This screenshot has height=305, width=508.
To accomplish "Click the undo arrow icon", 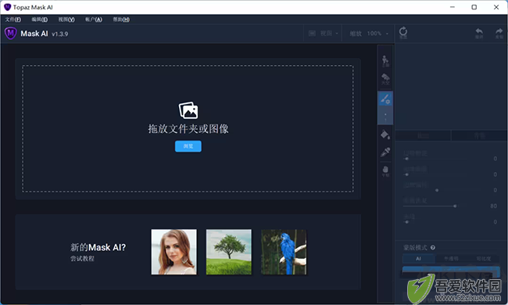I will click(x=479, y=33).
